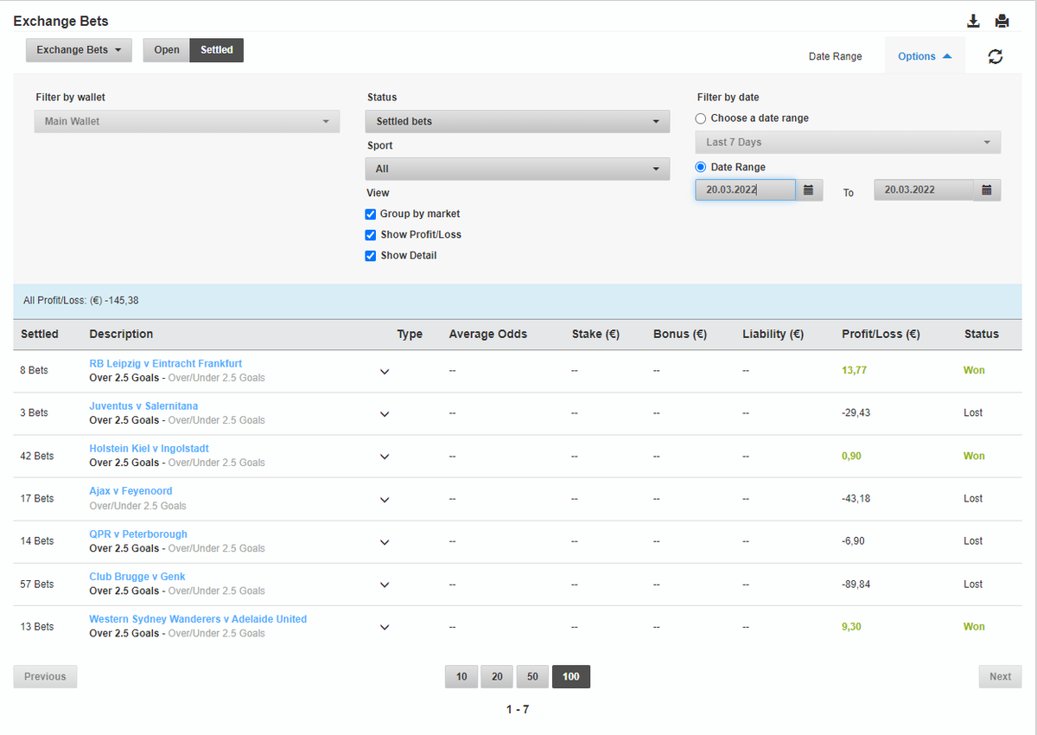Viewport: 1037px width, 735px height.
Task: Open Ajax v Feyenoord link
Action: point(130,491)
